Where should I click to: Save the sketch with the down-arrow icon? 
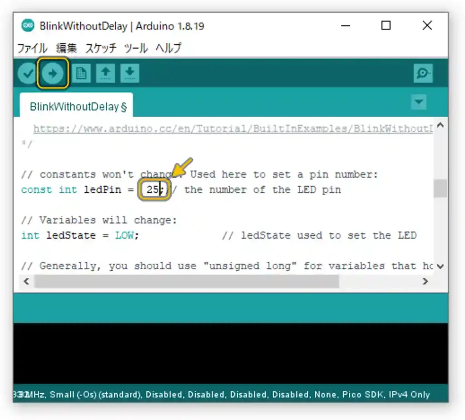130,73
